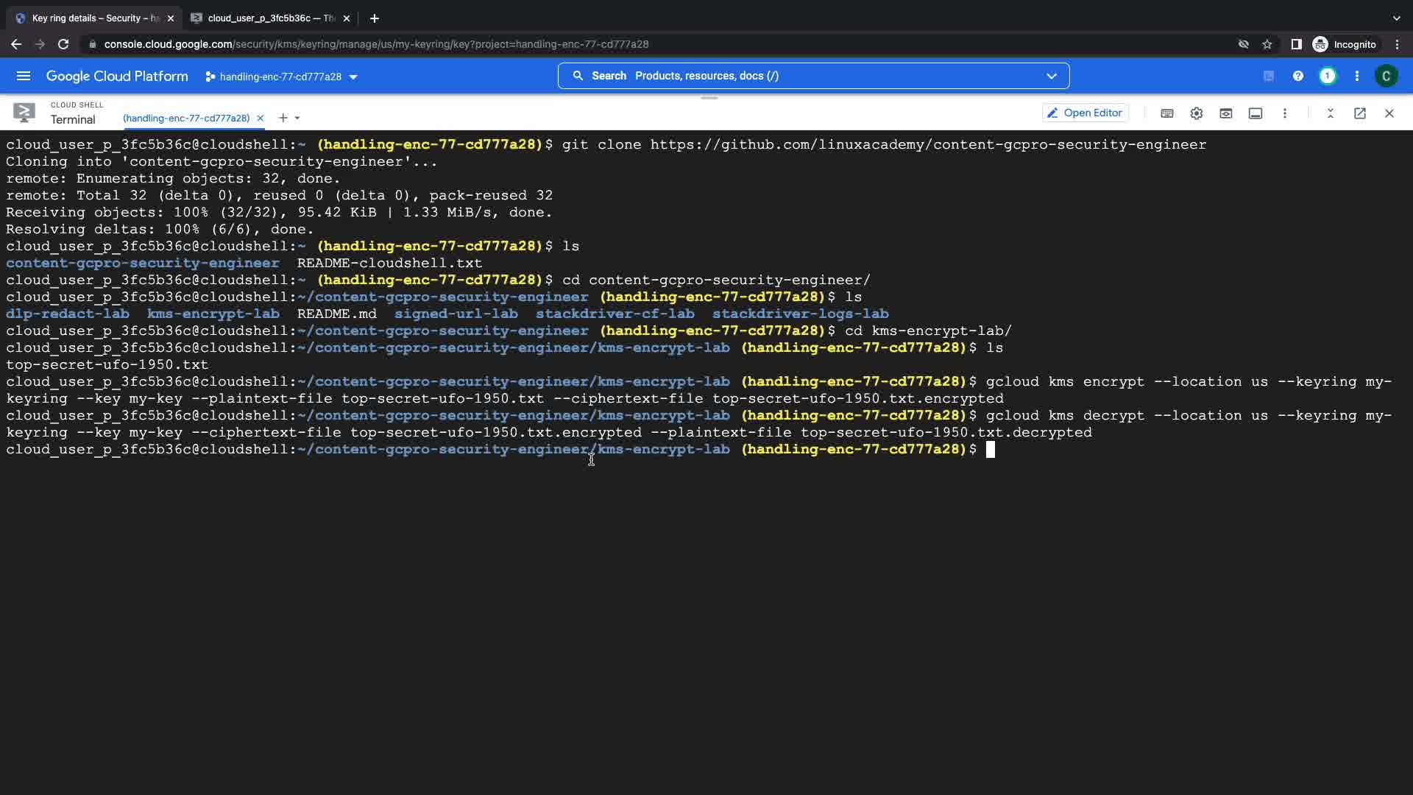1413x795 pixels.
Task: Focus the Search products and resources field
Action: tap(810, 76)
